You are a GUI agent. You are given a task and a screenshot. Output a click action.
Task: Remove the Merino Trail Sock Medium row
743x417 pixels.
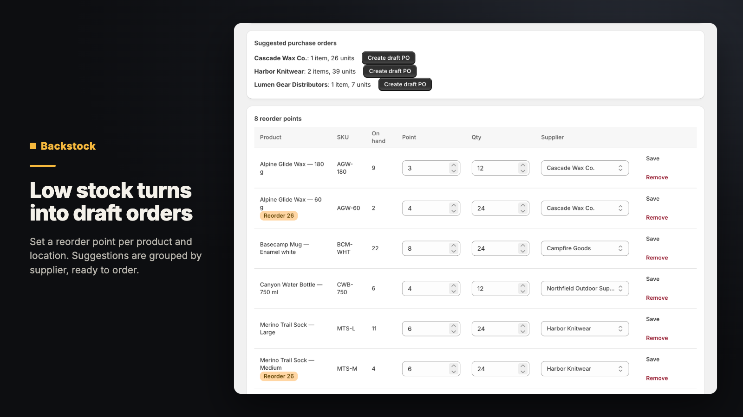(x=657, y=378)
